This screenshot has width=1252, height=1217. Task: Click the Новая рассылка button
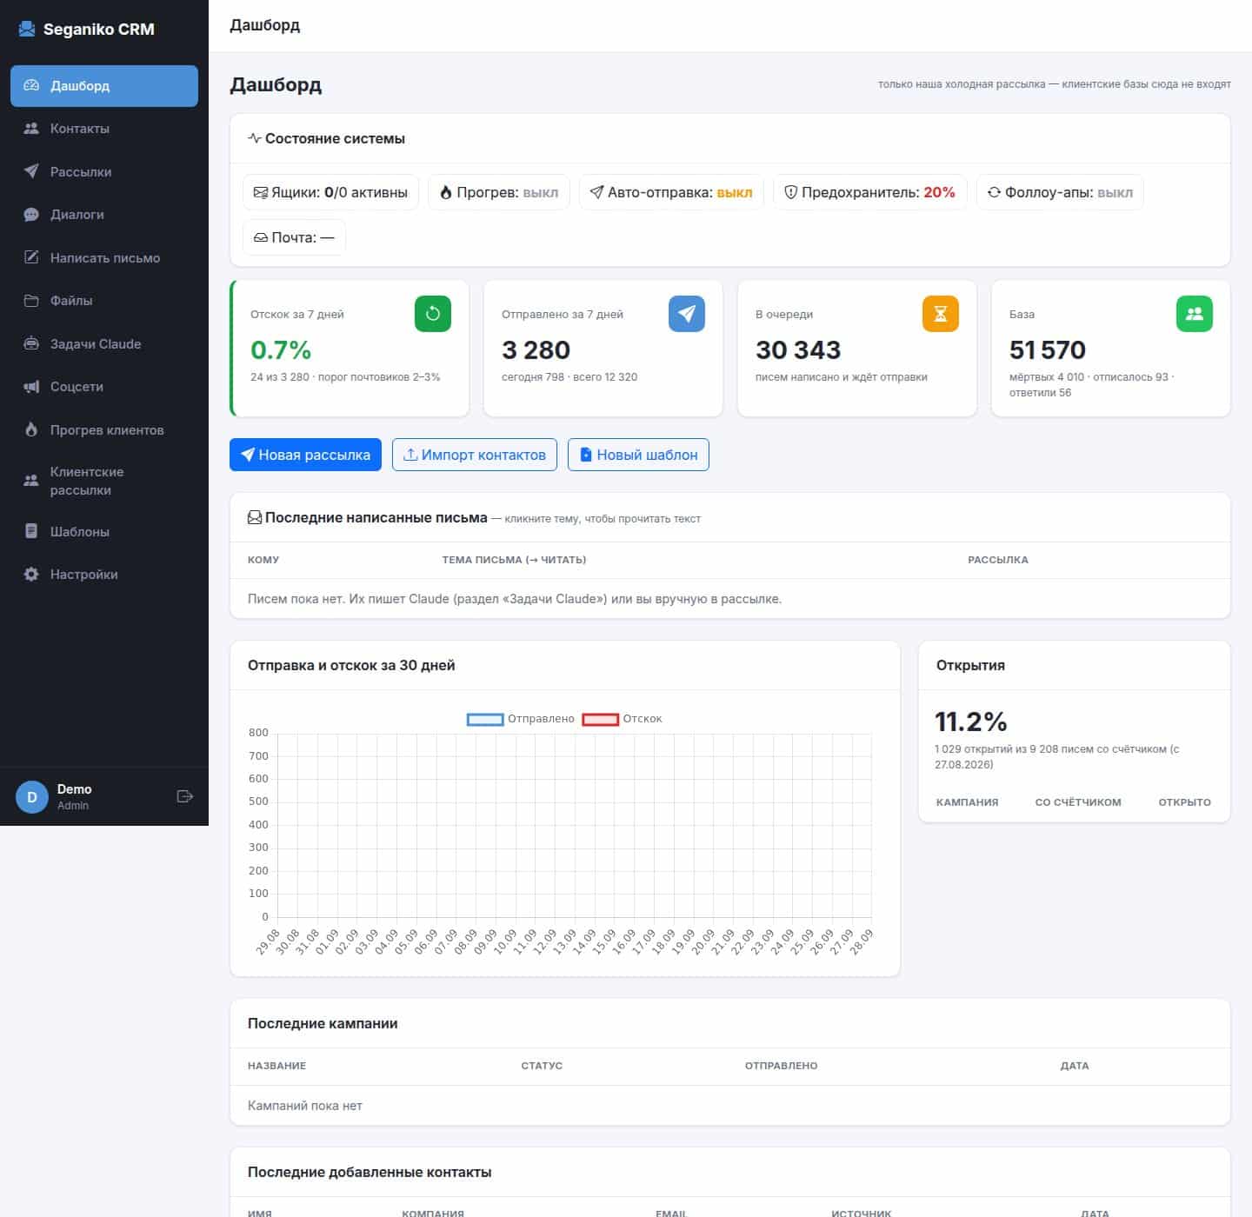pyautogui.click(x=305, y=455)
